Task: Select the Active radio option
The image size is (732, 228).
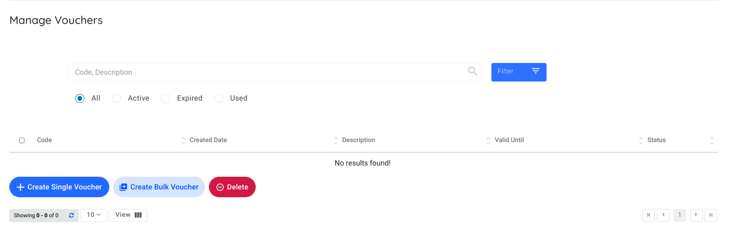Action: click(x=117, y=99)
